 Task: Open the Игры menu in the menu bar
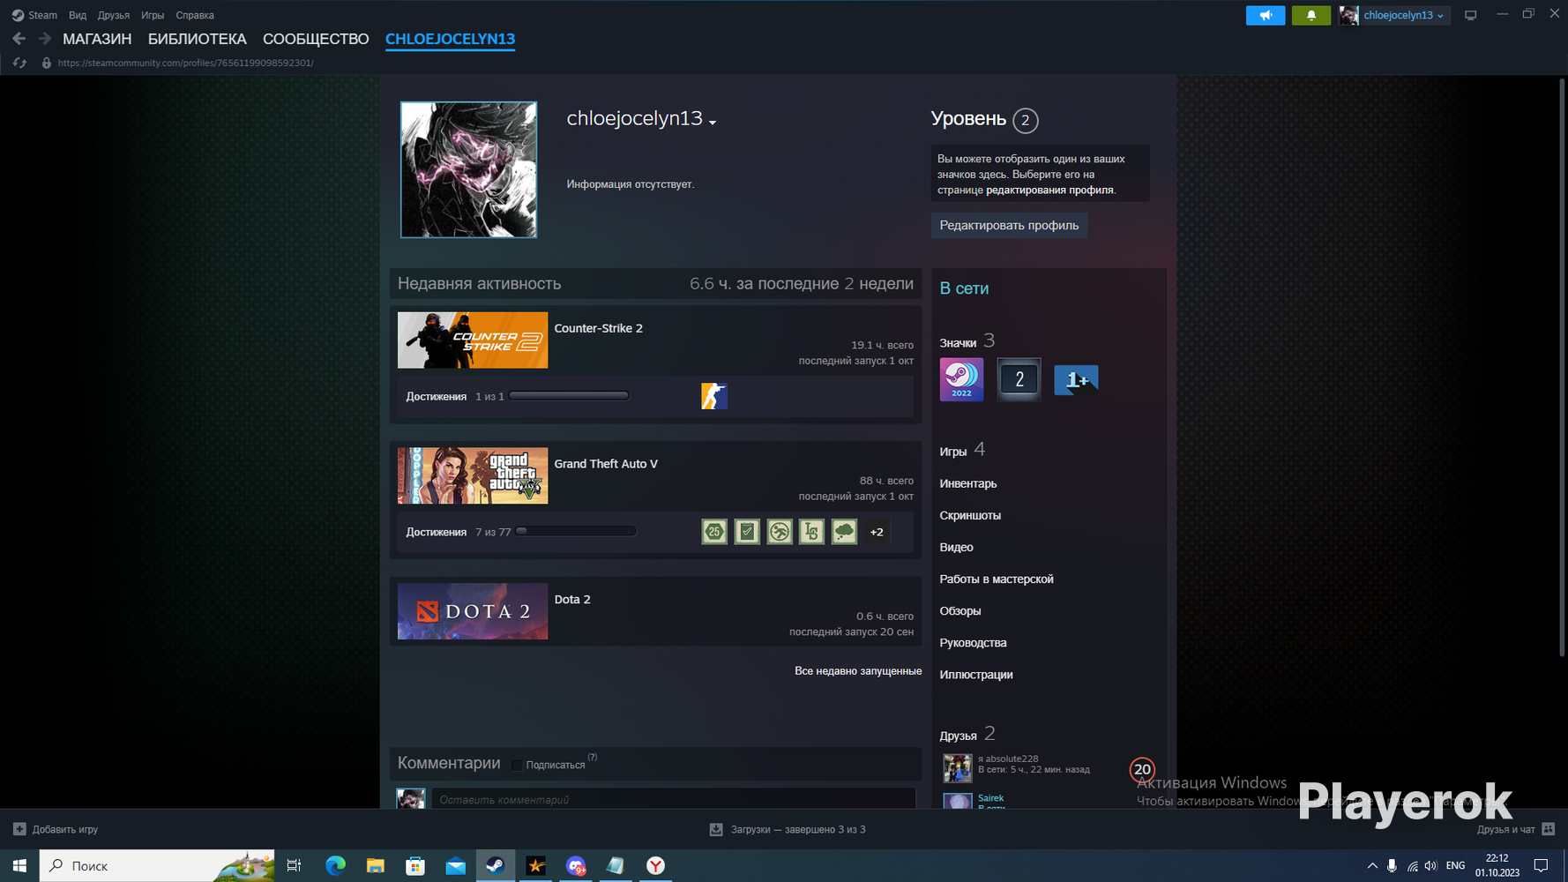click(153, 15)
